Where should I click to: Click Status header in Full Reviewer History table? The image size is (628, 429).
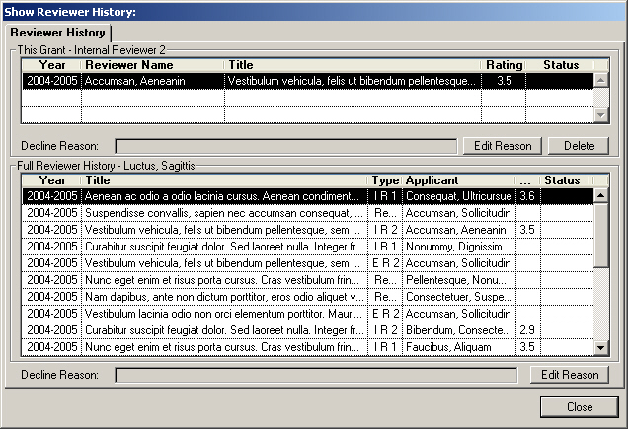tap(566, 180)
